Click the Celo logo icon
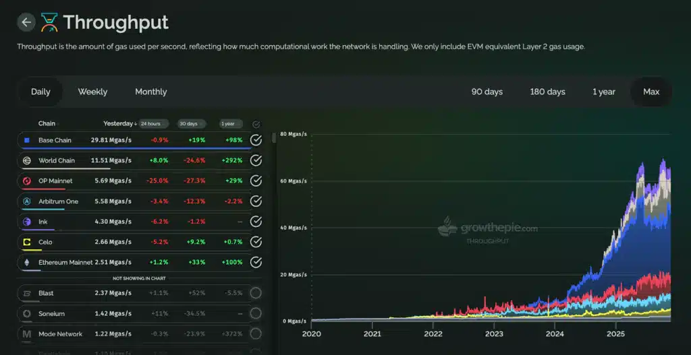This screenshot has height=355, width=691. [x=27, y=242]
